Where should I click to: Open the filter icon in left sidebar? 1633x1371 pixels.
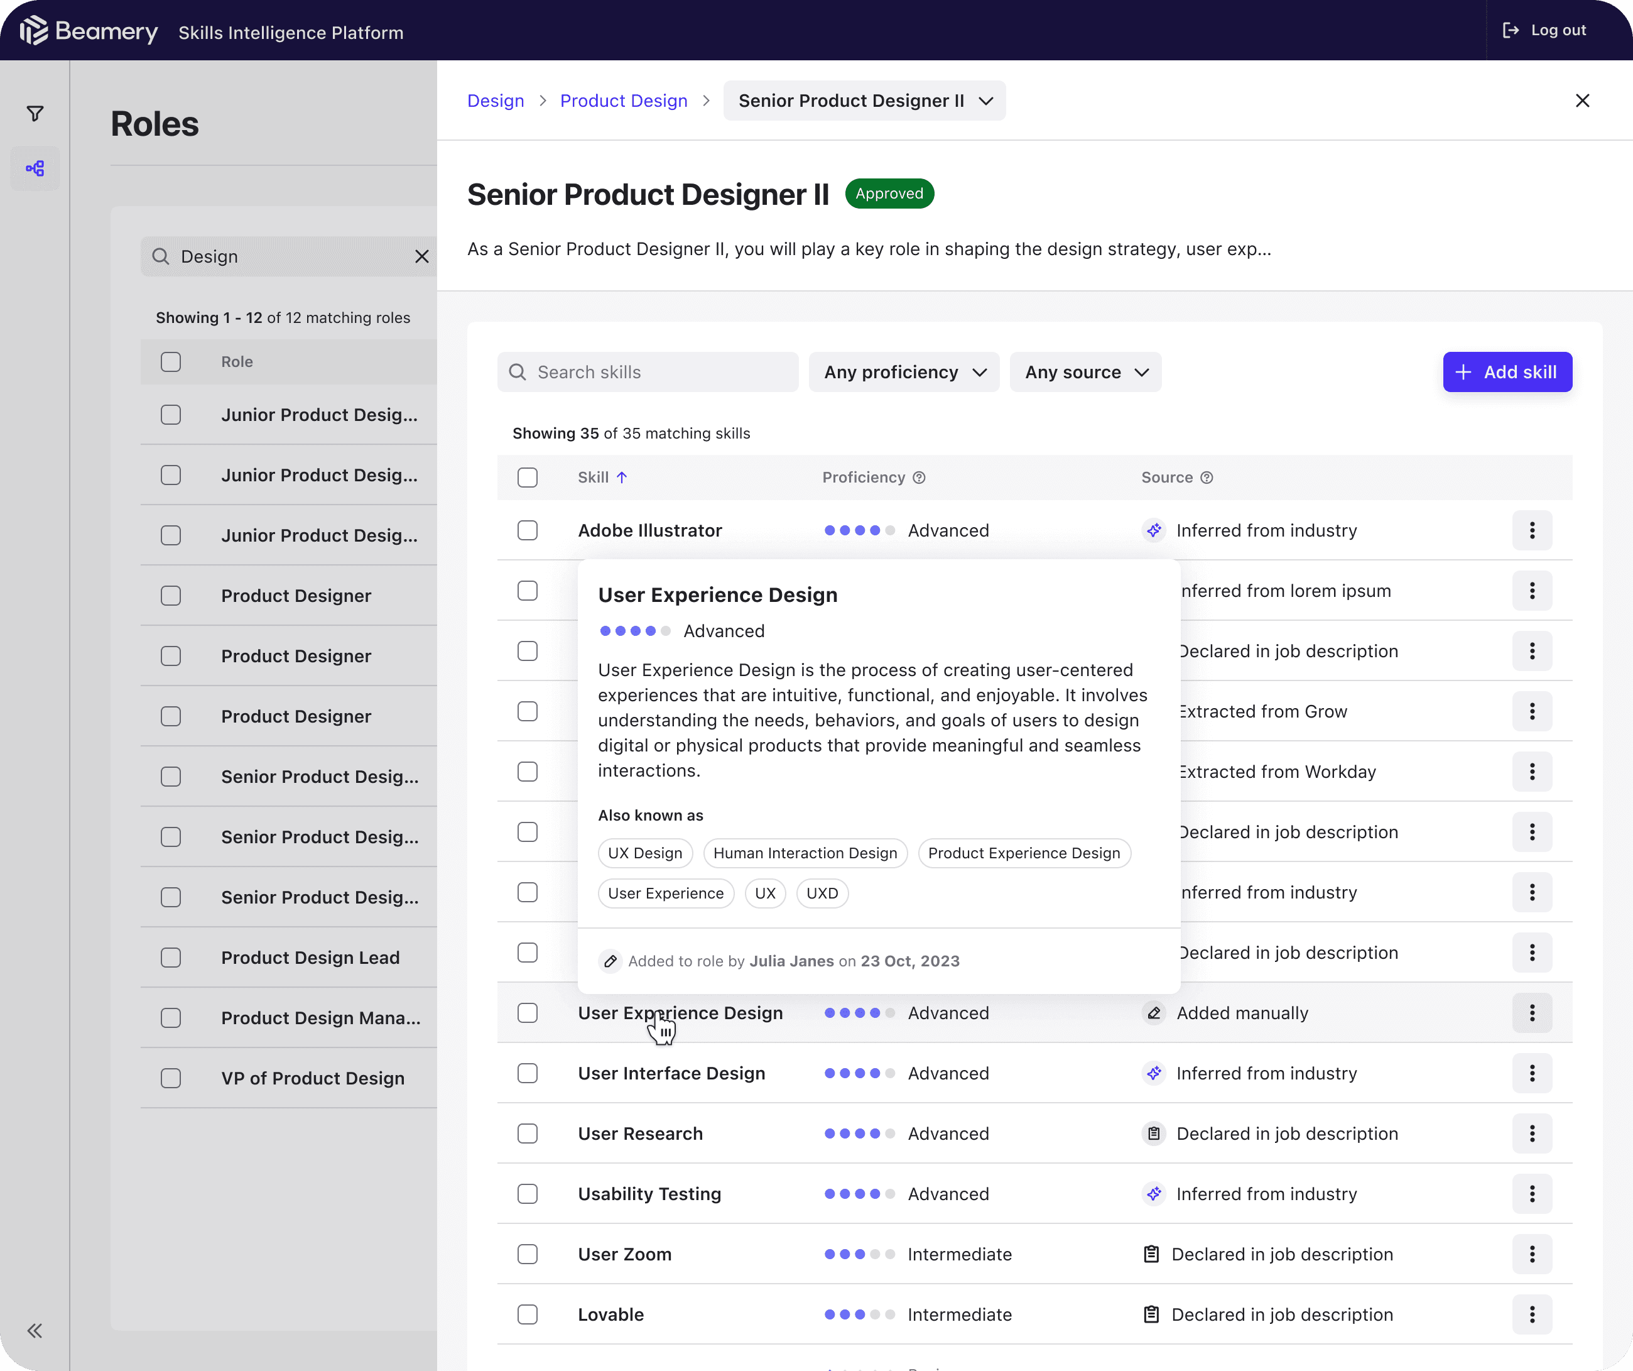coord(35,114)
